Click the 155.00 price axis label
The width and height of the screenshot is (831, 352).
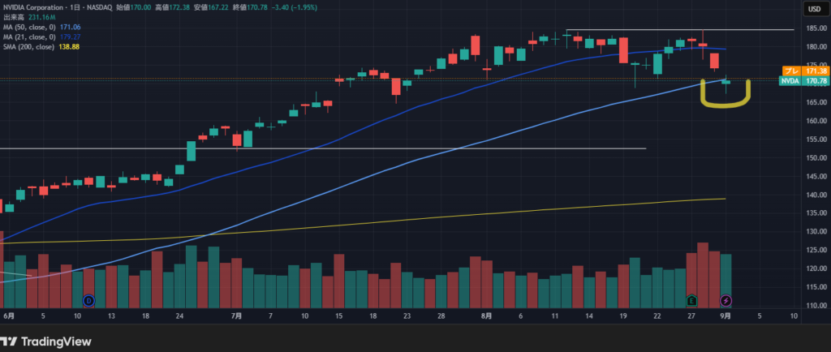(816, 140)
